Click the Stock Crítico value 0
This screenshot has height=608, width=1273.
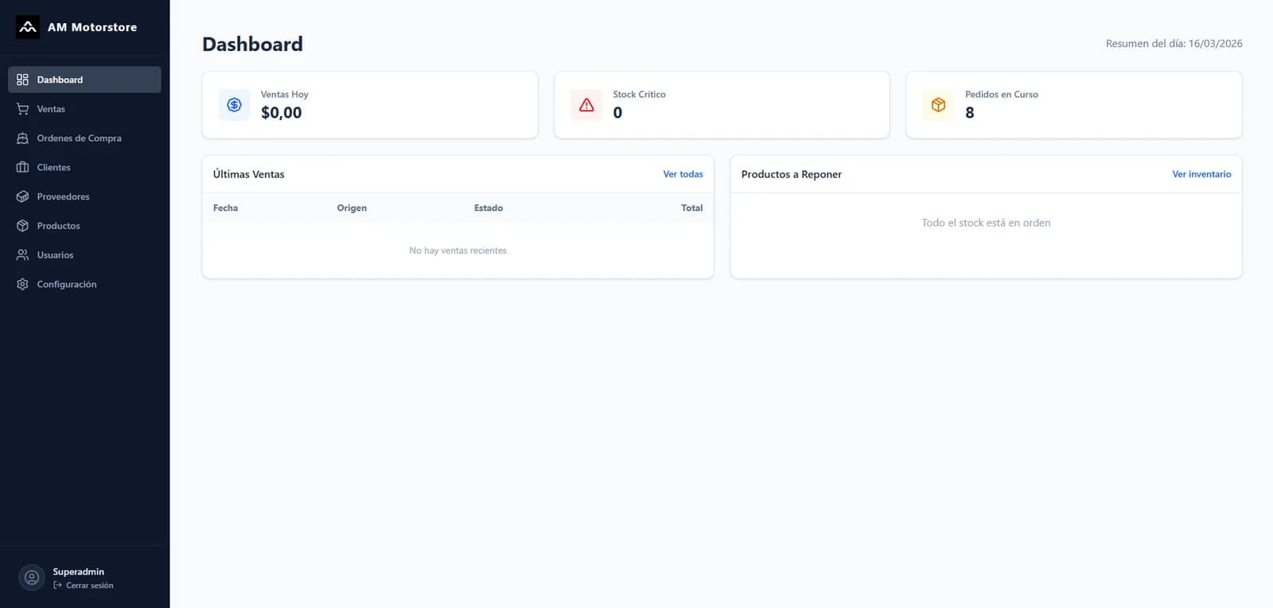[x=617, y=113]
